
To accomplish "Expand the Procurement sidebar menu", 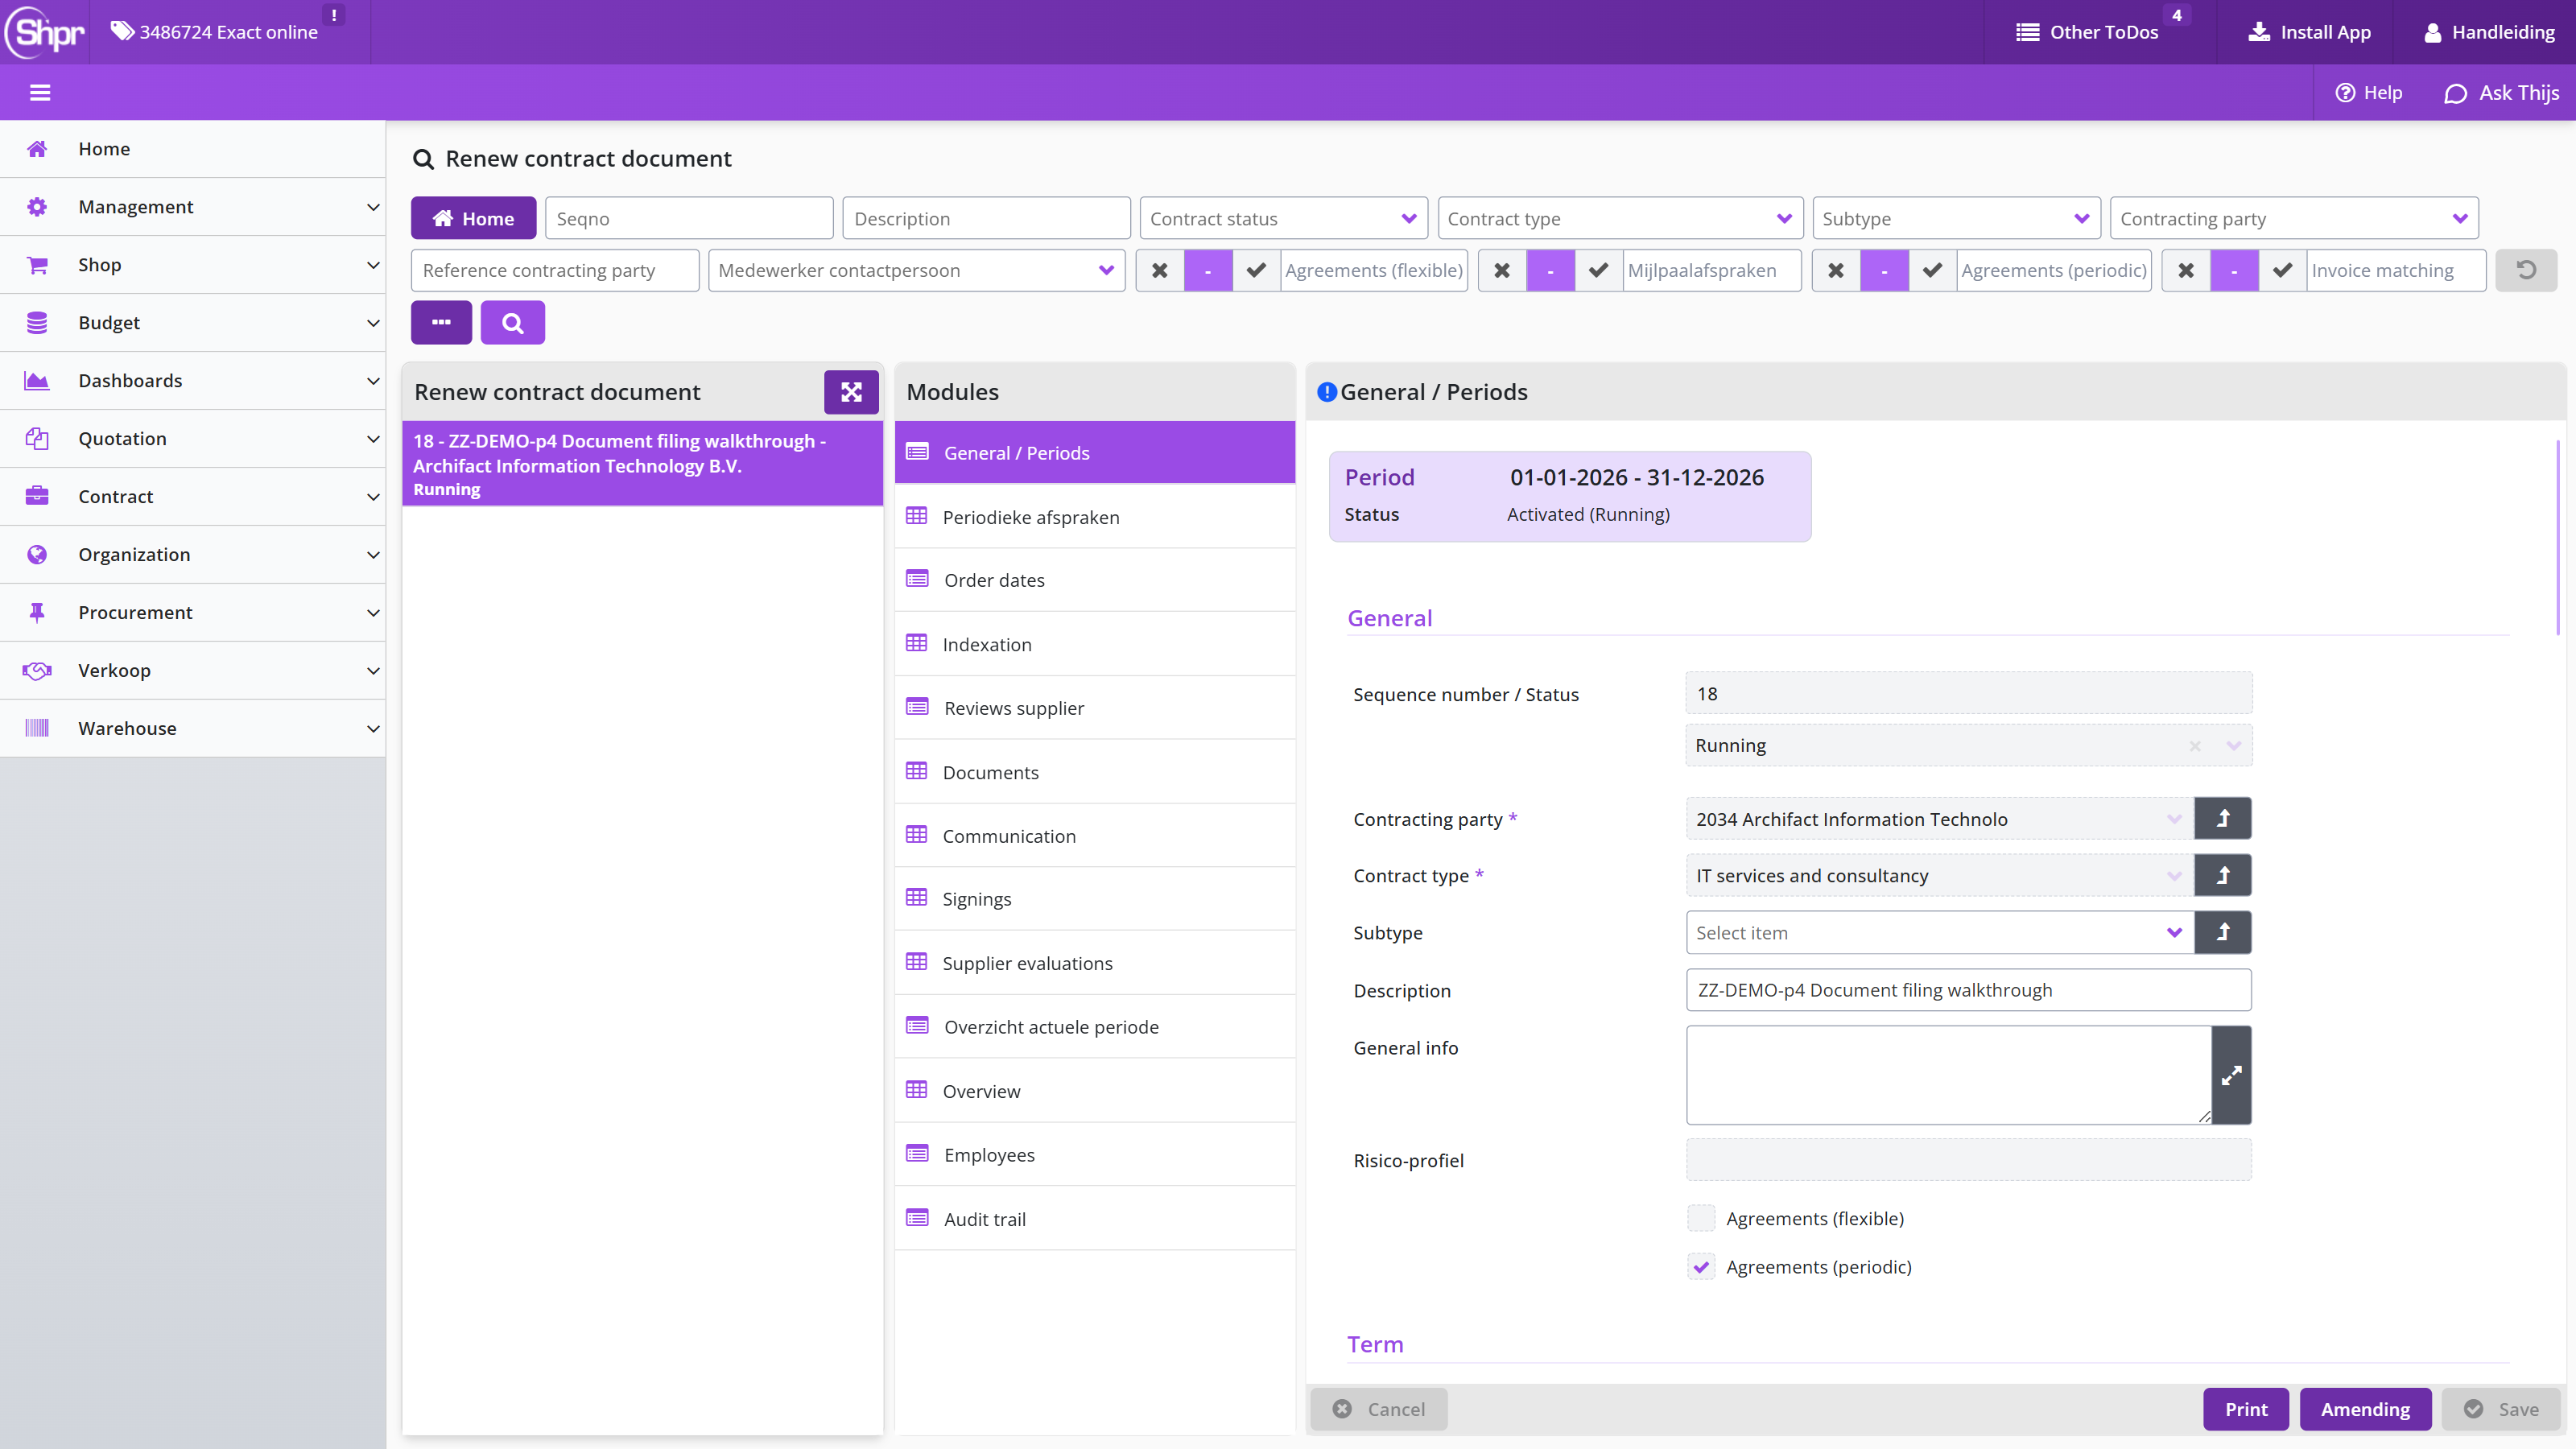I will (x=193, y=613).
